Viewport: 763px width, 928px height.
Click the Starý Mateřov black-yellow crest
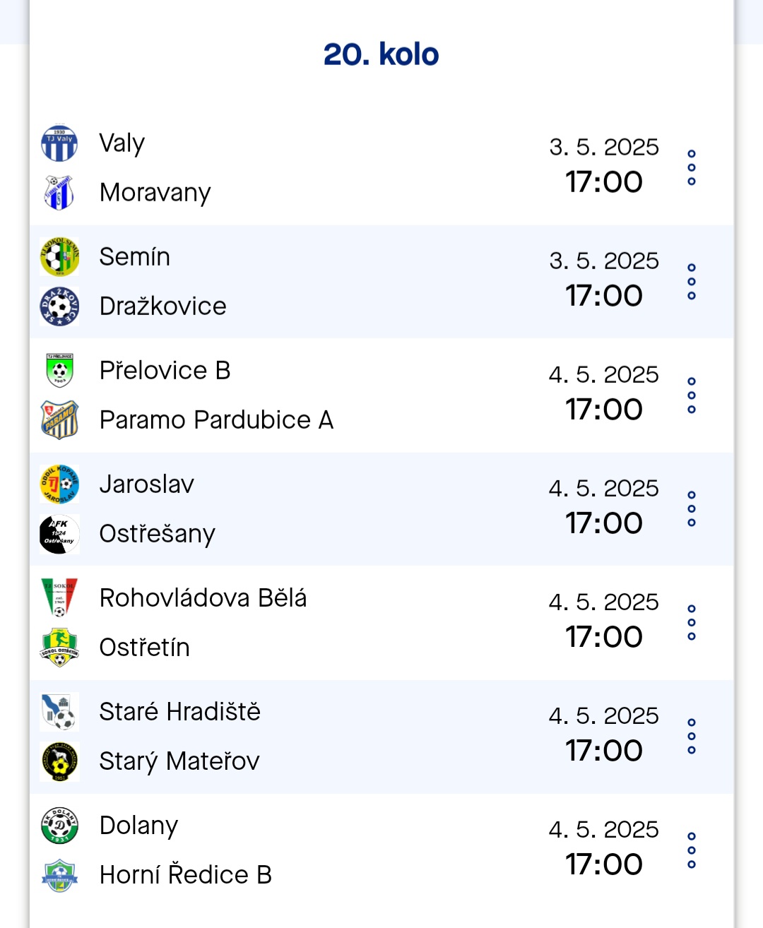[59, 761]
